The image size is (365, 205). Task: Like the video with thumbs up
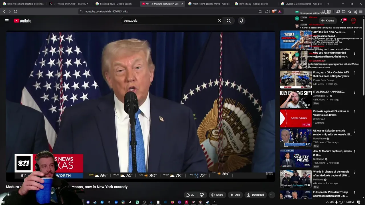point(190,195)
